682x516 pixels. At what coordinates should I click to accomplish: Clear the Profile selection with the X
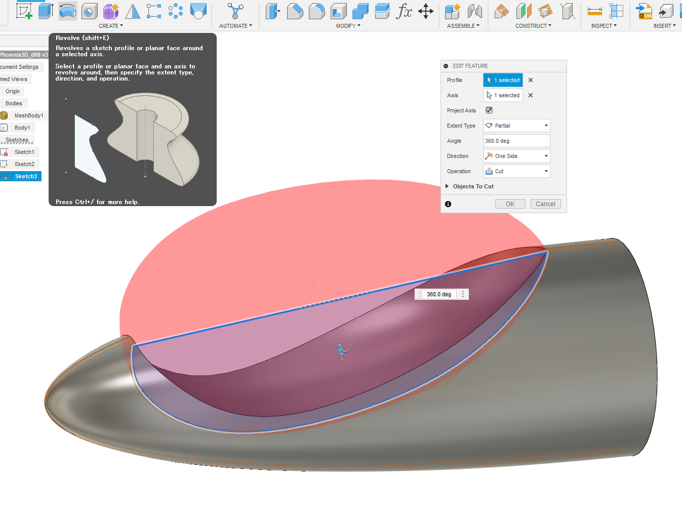530,80
